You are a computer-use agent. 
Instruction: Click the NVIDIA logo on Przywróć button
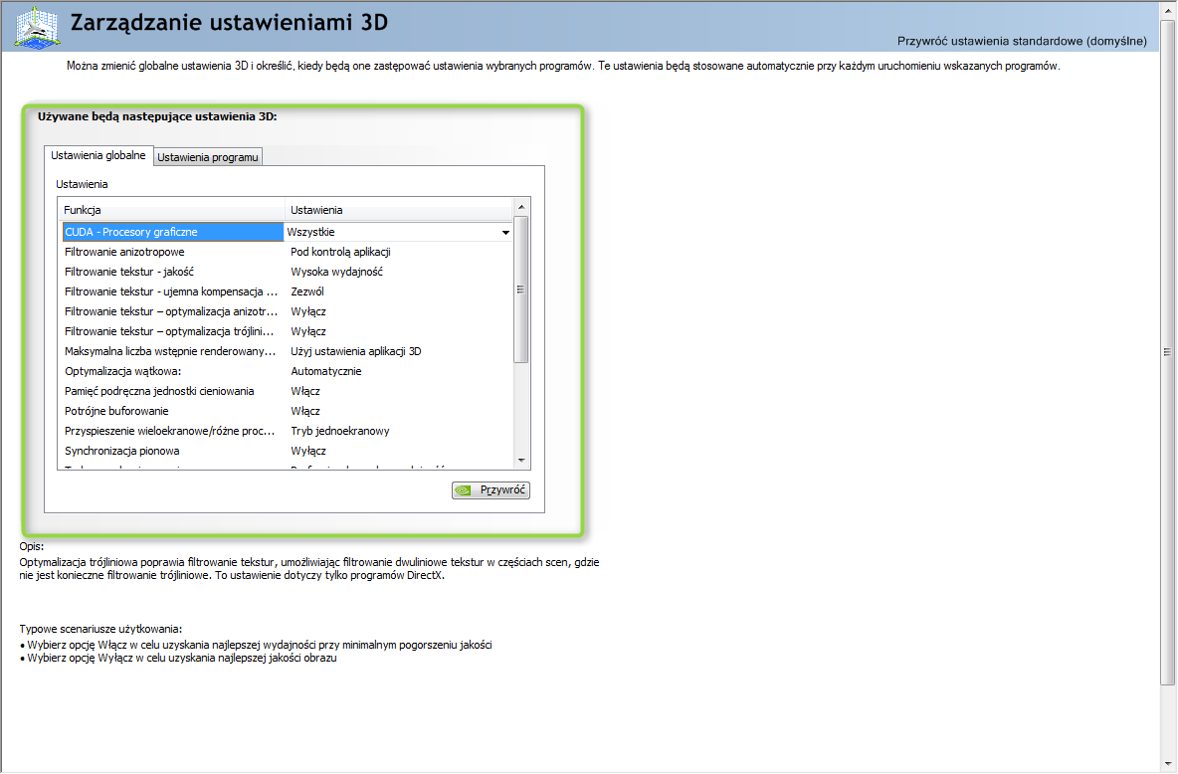tap(464, 489)
